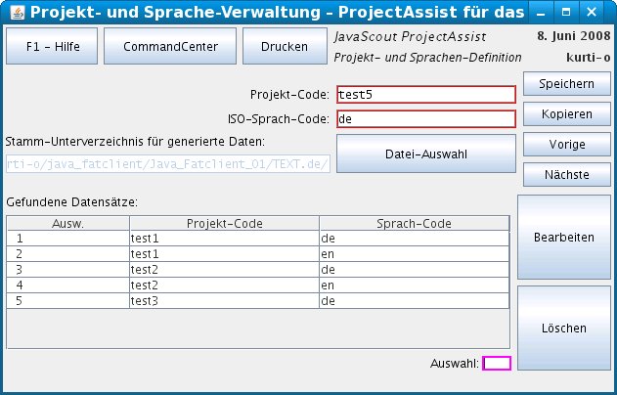617x395 pixels.
Task: Click into the ISO-Sprach-Code field
Action: pos(425,119)
